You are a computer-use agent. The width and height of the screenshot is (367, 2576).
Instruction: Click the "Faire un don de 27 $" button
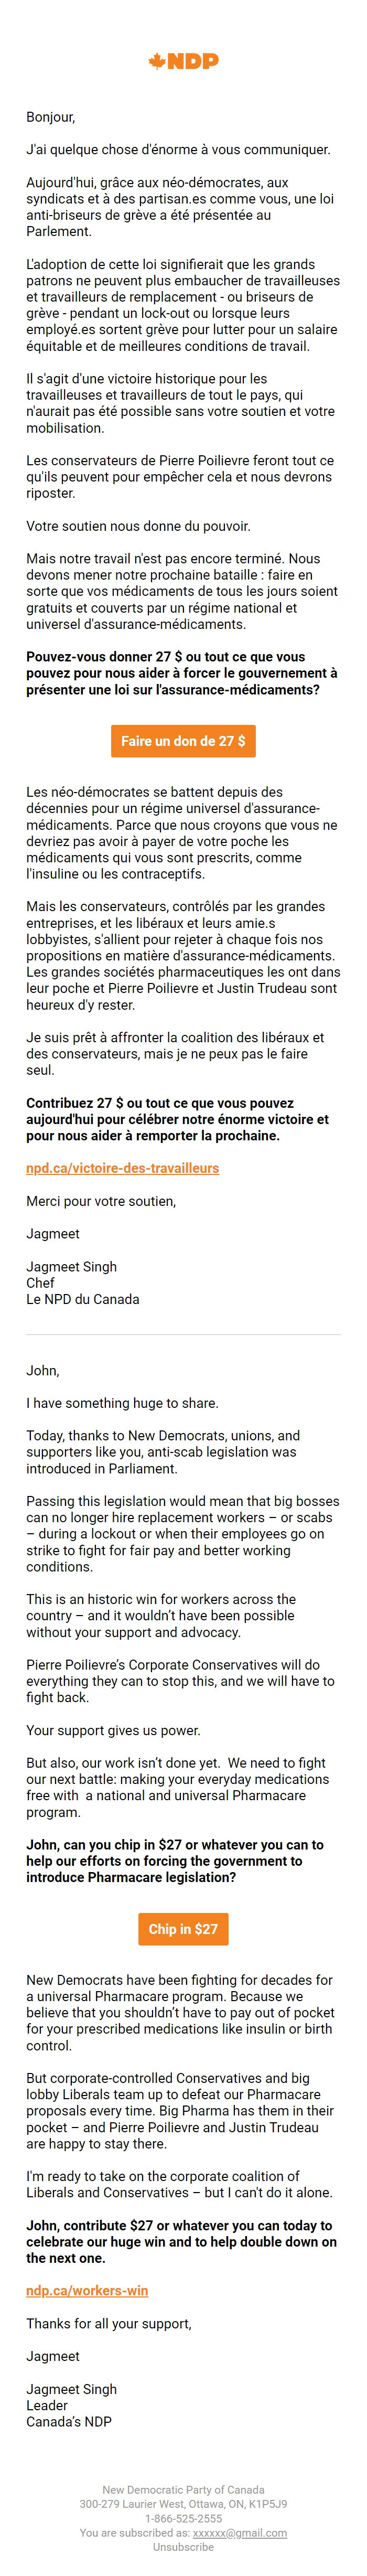pos(183,742)
